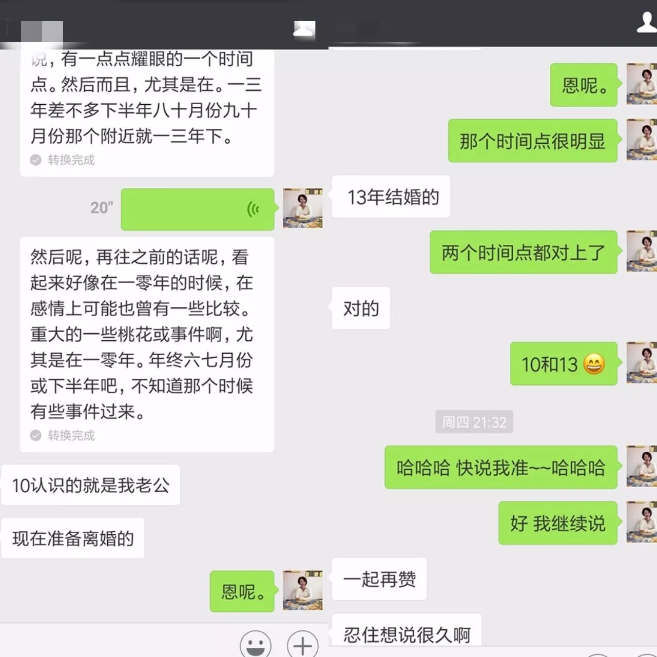Viewport: 657px width, 657px height.
Task: Tap avatar next to 恩呢。 top right
Action: pos(642,84)
